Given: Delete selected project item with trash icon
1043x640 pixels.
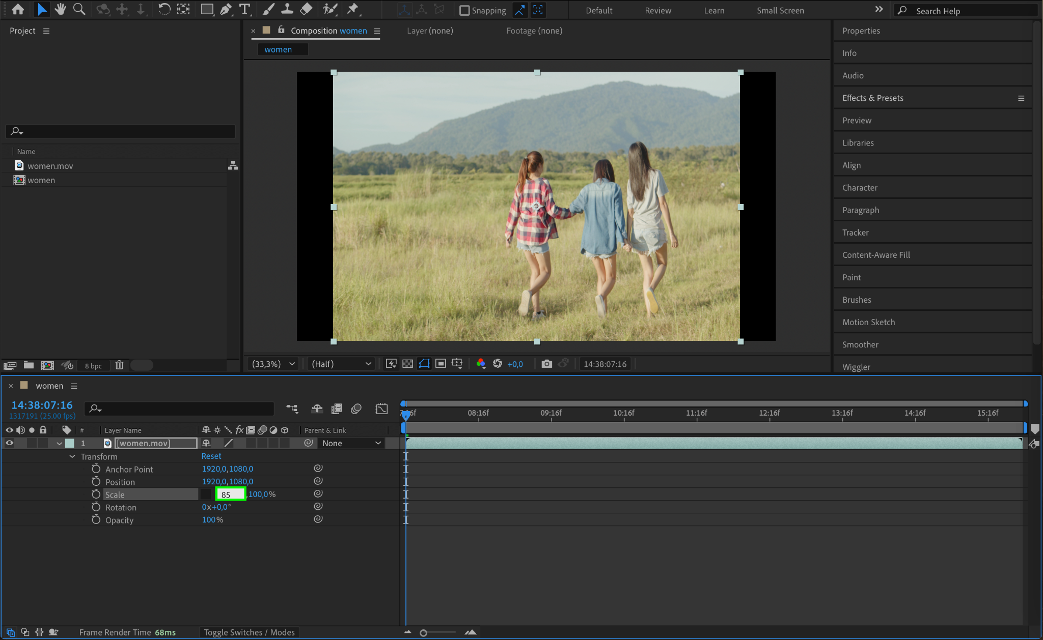Looking at the screenshot, I should (119, 365).
